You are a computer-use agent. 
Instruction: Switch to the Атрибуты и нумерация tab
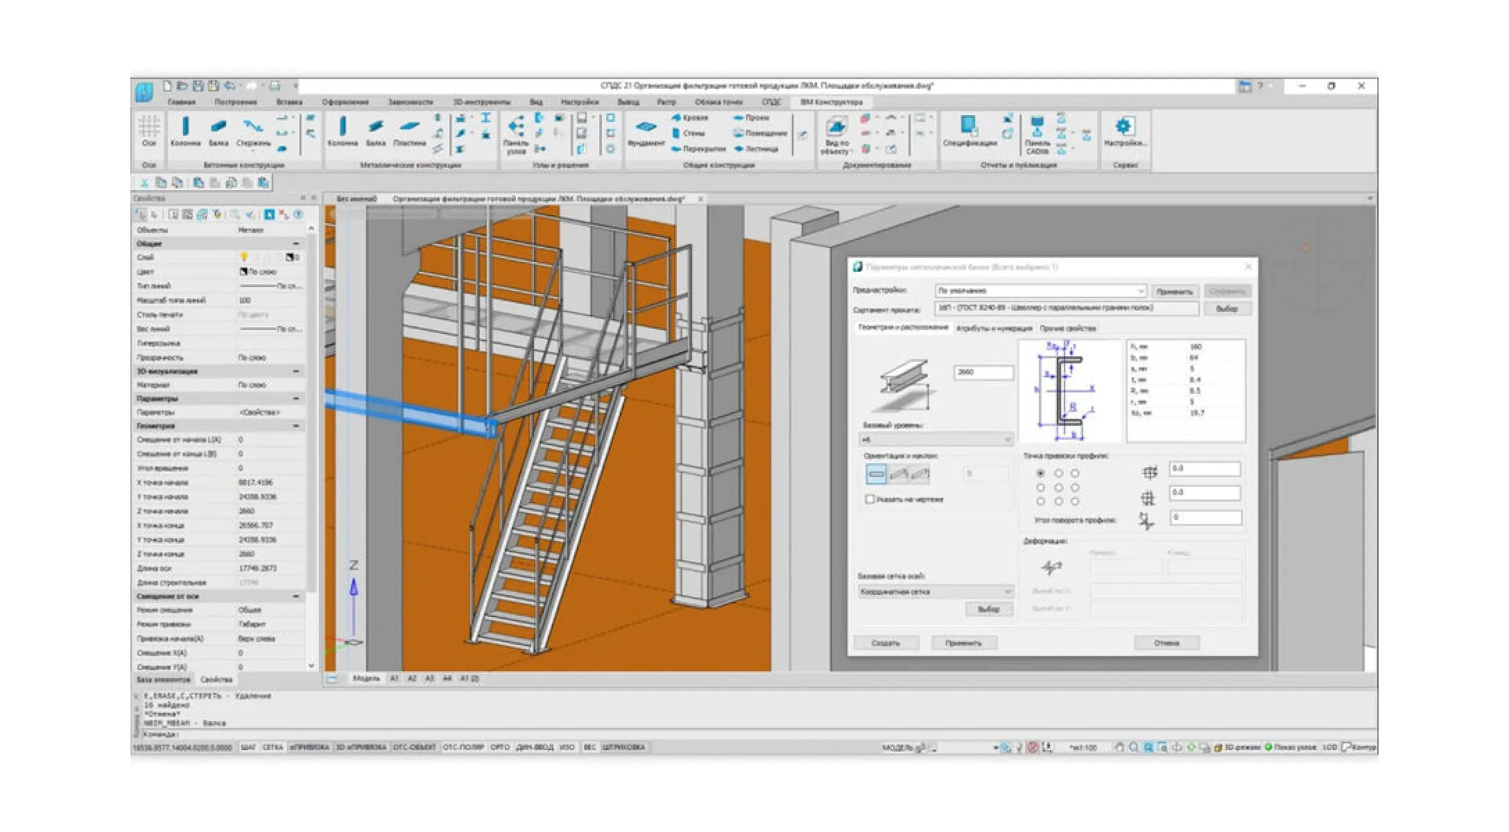pyautogui.click(x=994, y=329)
